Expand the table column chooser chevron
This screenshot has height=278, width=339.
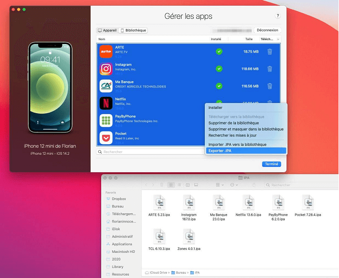point(278,39)
